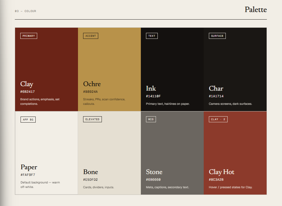Click the Char colour name
This screenshot has height=206, width=282.
[216, 89]
